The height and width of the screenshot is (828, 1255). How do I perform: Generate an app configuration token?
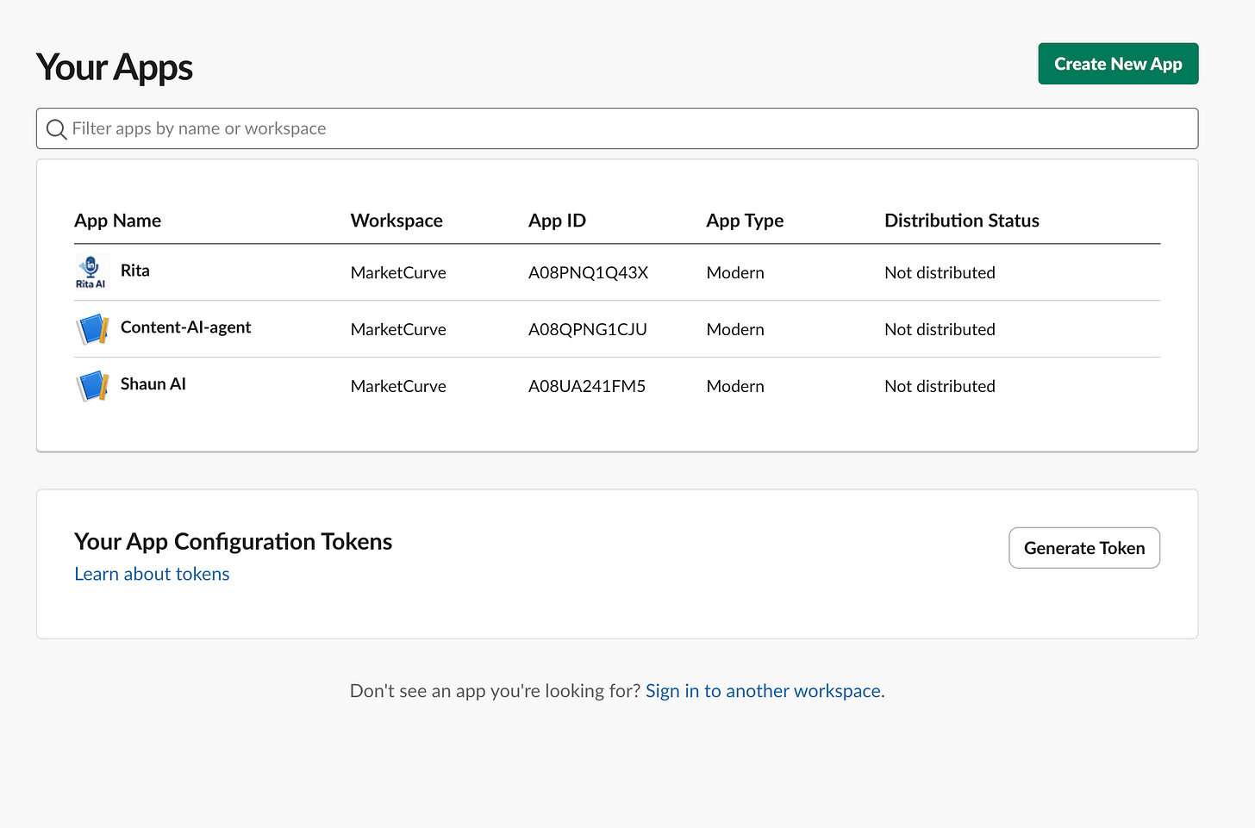(x=1084, y=548)
